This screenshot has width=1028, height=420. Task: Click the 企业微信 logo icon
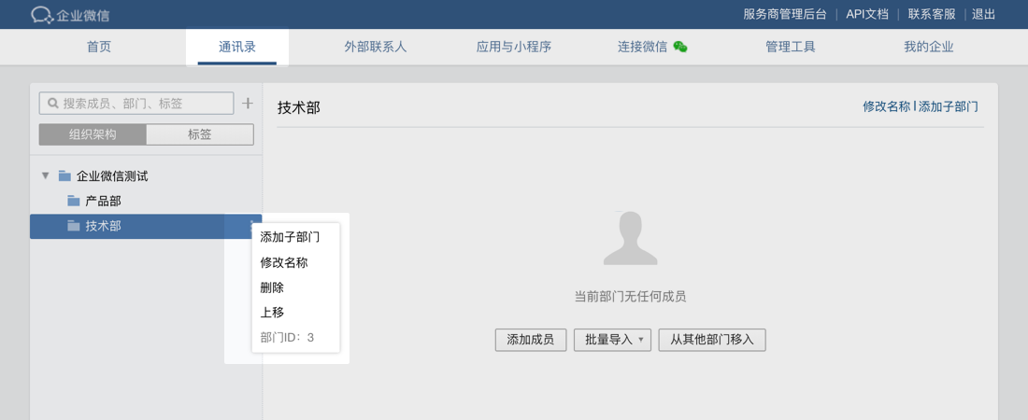42,14
